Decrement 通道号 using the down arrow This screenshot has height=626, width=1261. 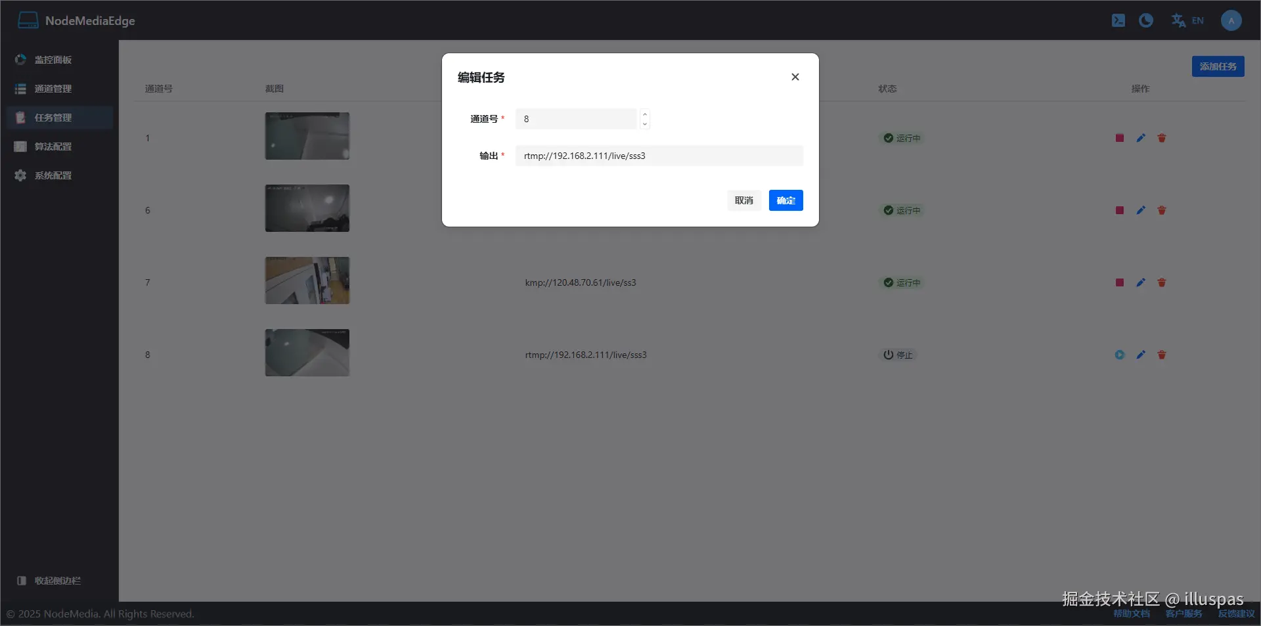[x=646, y=124]
